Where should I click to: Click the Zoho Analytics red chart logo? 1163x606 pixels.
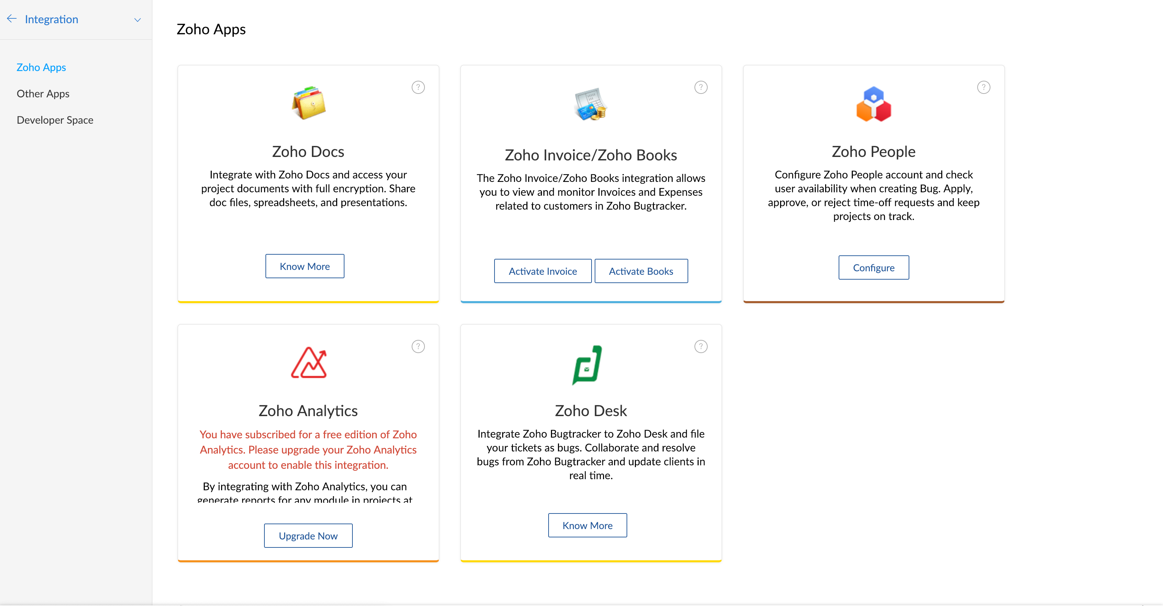(x=308, y=362)
